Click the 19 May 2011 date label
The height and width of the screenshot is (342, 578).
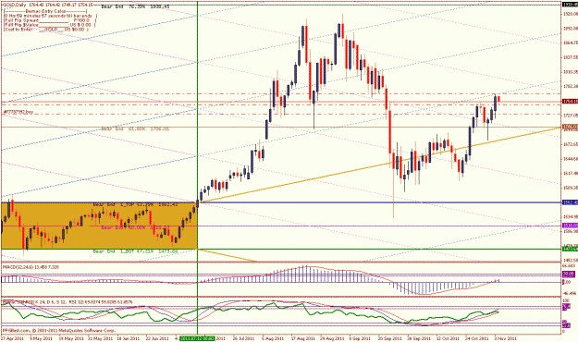71,338
